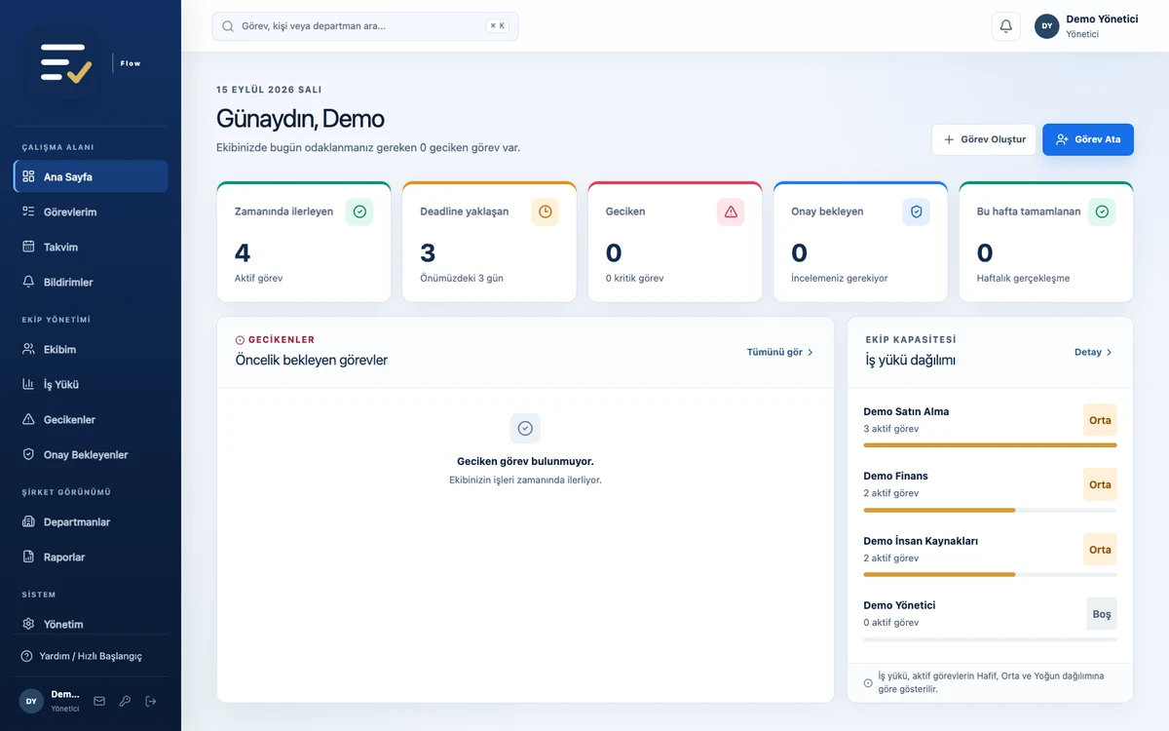Screen dimensions: 1169x731
Task: Open Görevlerim in the sidebar
Action: pyautogui.click(x=91, y=212)
